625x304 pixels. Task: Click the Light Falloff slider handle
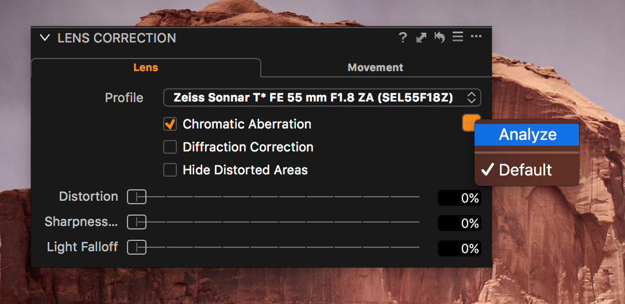pos(137,247)
